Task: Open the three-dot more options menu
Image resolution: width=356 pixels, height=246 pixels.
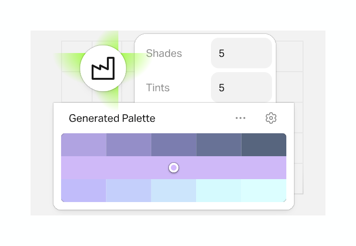Action: (x=241, y=118)
